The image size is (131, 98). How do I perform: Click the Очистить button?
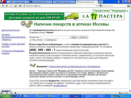83,37
